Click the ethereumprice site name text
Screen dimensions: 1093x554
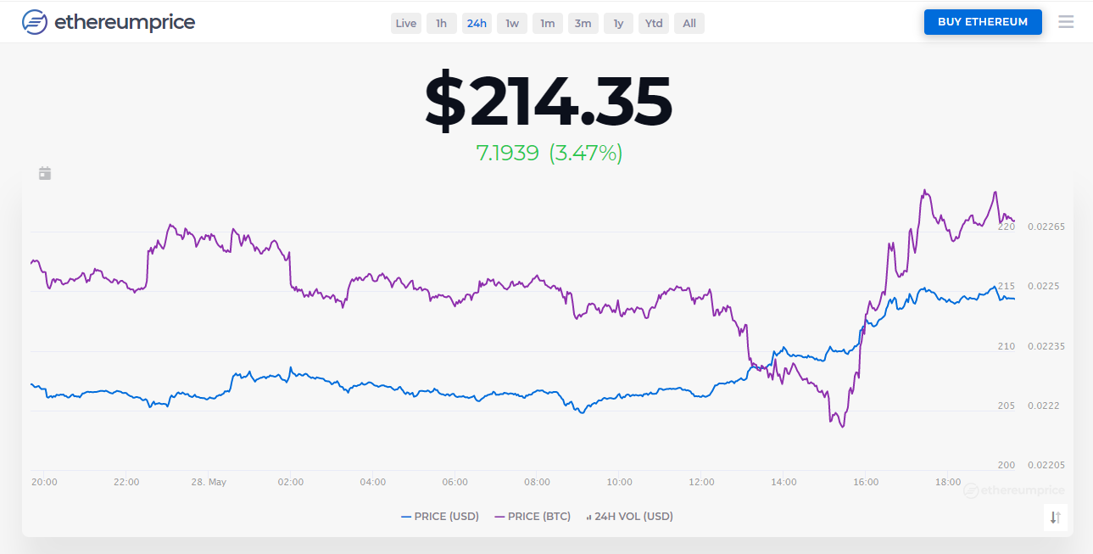pos(125,22)
